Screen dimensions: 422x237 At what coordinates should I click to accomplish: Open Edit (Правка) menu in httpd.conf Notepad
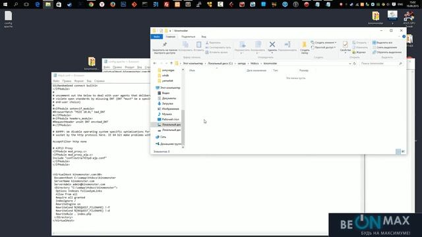[67, 81]
